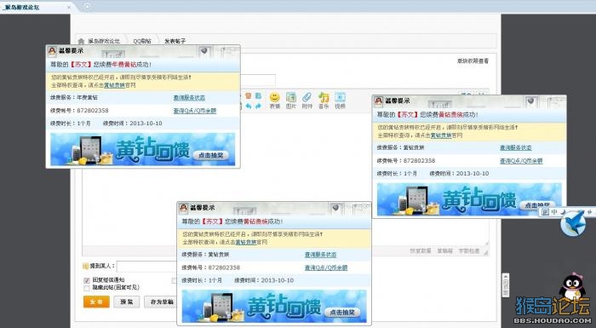Click account number 872802358 in the 年费黄钻 popup

coord(92,111)
